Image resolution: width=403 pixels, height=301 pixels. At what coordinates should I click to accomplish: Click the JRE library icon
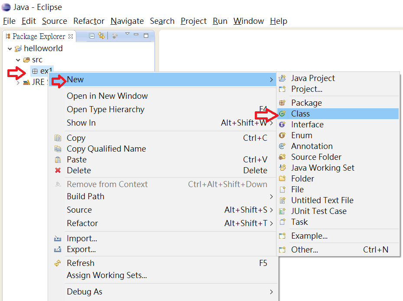click(x=26, y=82)
